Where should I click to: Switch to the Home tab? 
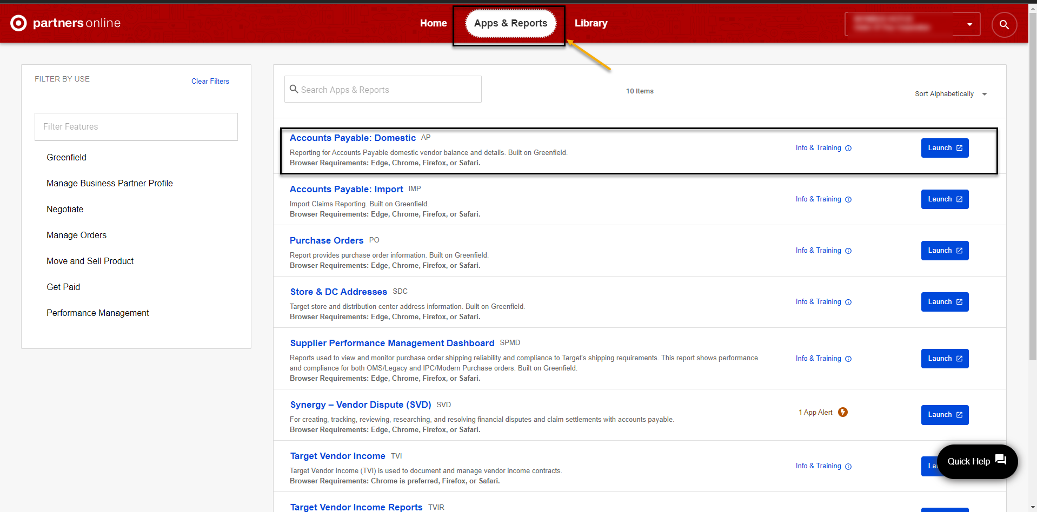(x=433, y=23)
